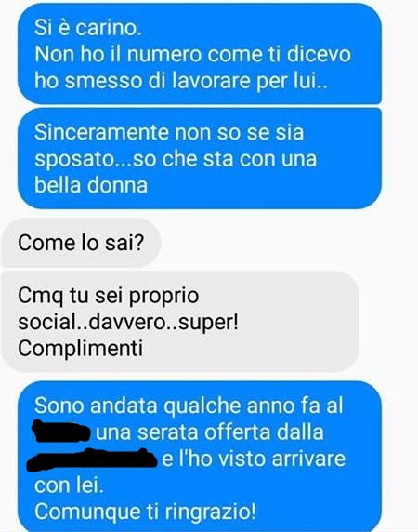Select the 'Come lo sai?' message bubble

point(81,243)
